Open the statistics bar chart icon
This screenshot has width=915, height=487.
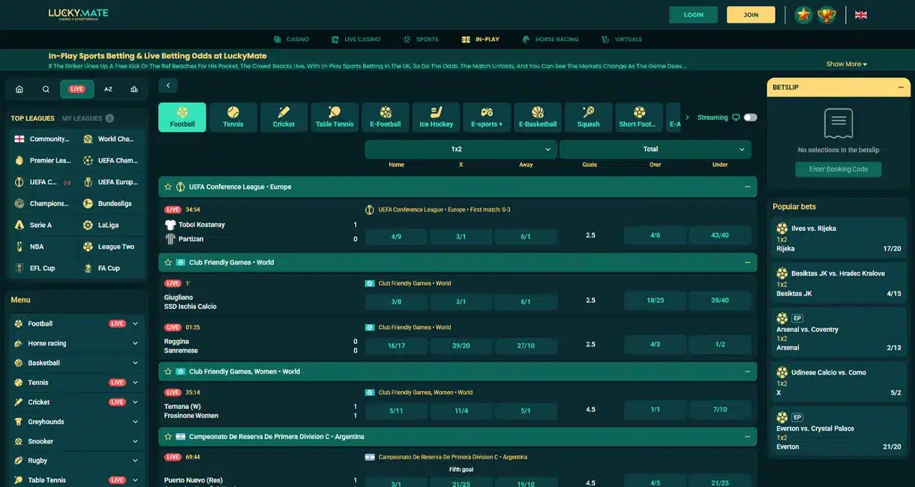pos(134,89)
